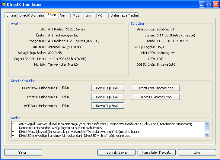Disable Direct3D acceleration with Devre Dışı Bırak
This screenshot has height=160, width=220.
(x=107, y=97)
